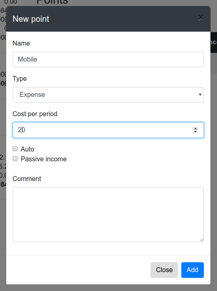Close the New point dialog with X icon
217x291 pixels.
[201, 18]
